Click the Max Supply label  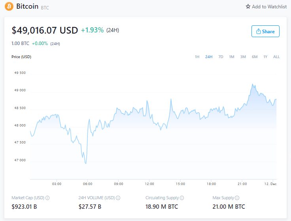tap(223, 198)
